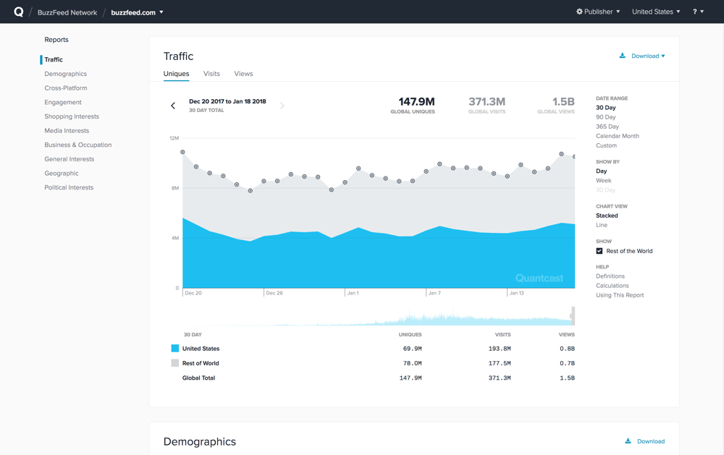Click the United States uniques value 69.9M
Viewport: 724px width, 455px height.
point(413,349)
